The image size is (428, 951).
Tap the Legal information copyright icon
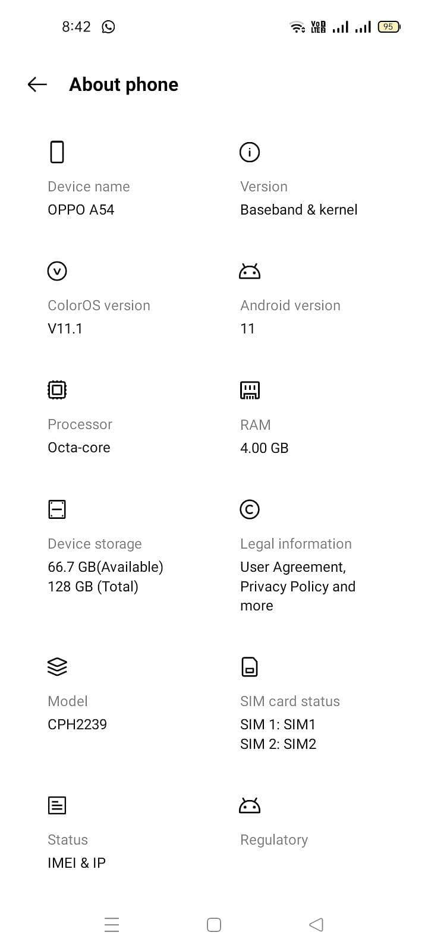[x=250, y=509]
